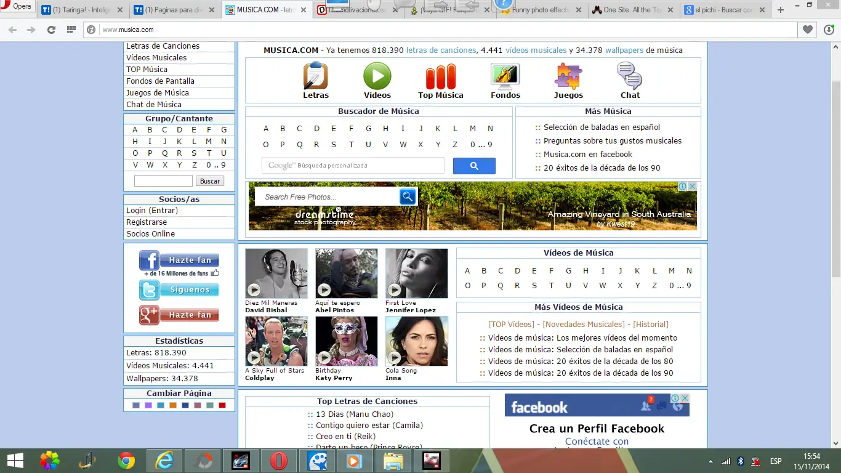This screenshot has height=473, width=841.
Task: Open the Letras de Canciones sidebar link
Action: [x=163, y=46]
